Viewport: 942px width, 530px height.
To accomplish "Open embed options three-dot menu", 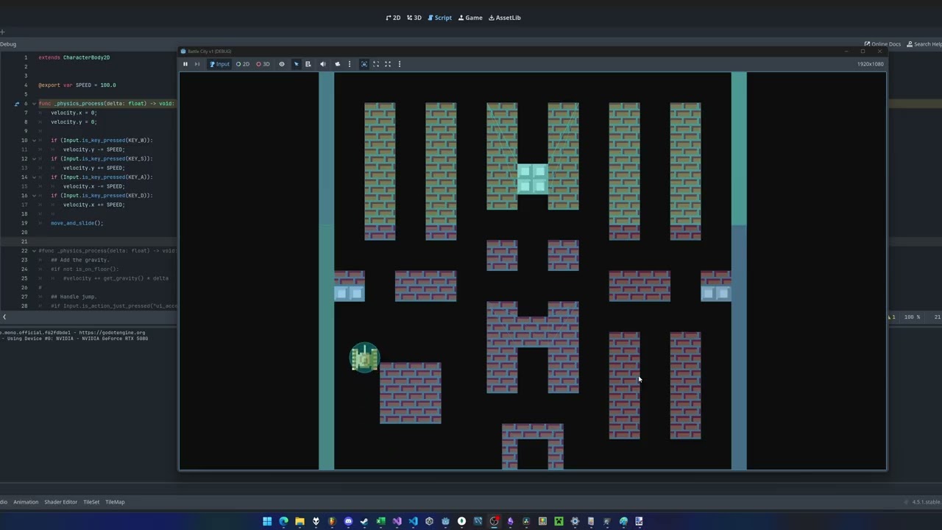I will [400, 64].
